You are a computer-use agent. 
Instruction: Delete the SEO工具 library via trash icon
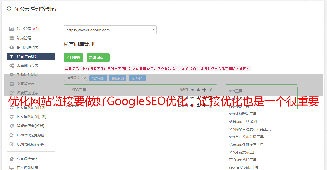[211, 90]
